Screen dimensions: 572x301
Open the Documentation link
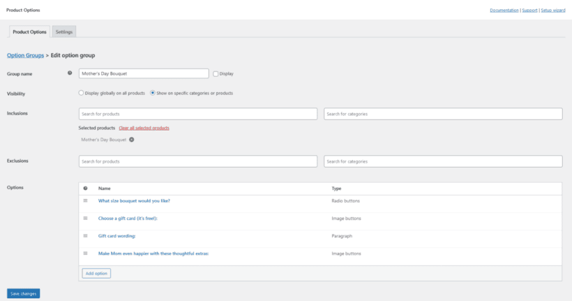504,10
